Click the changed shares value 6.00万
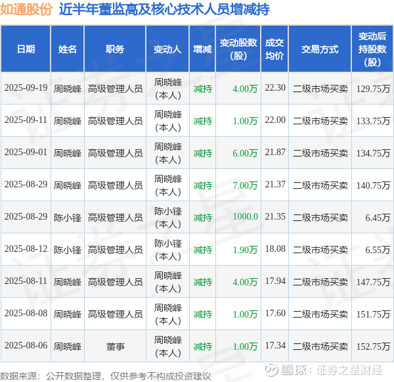This screenshot has height=382, width=394. pyautogui.click(x=245, y=153)
